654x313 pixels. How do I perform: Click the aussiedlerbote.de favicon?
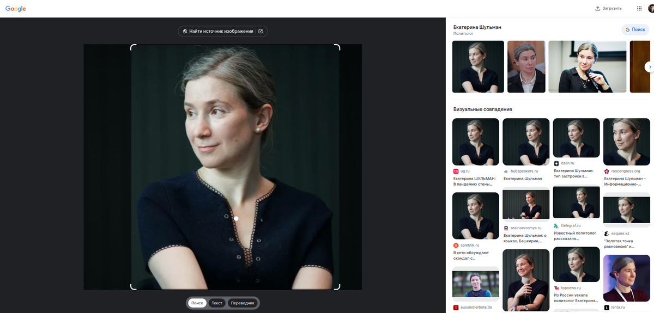[456, 307]
